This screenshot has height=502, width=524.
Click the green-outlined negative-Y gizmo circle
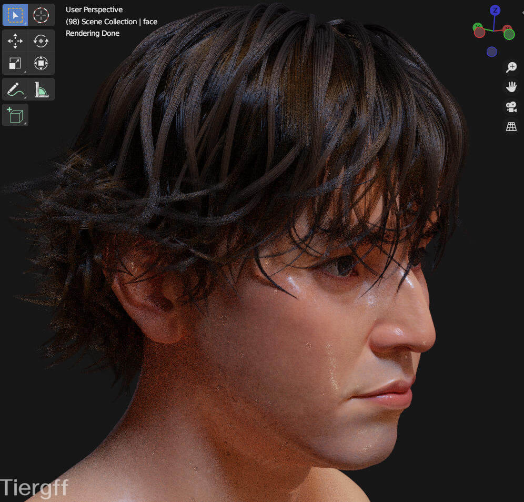click(509, 34)
